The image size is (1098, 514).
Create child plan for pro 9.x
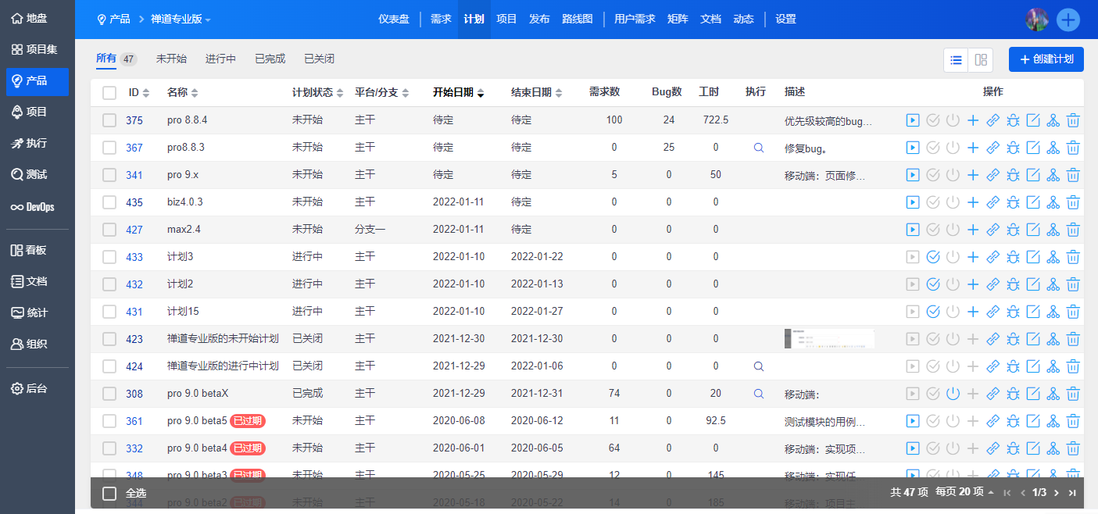(x=1053, y=175)
